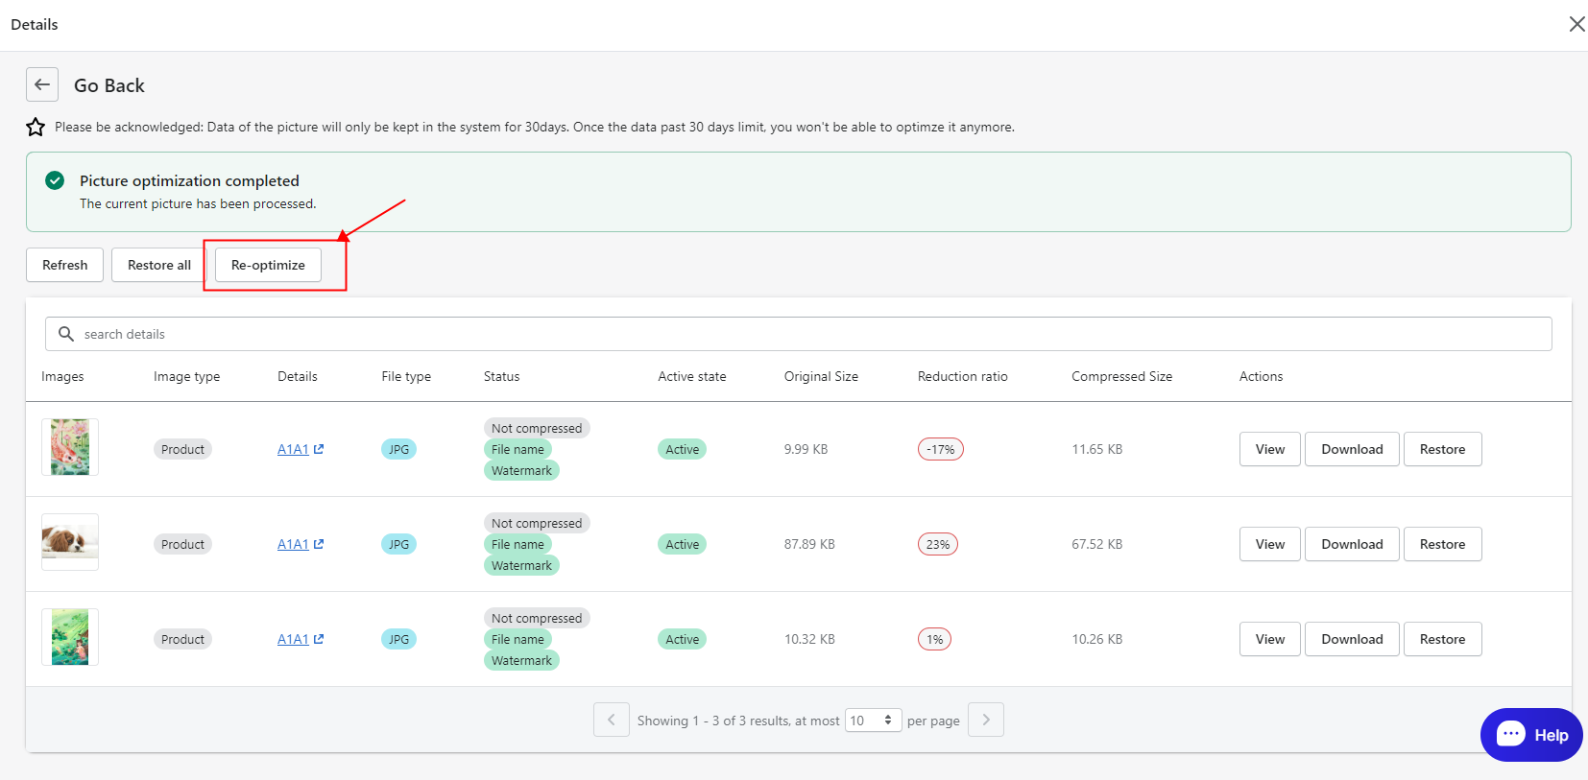Click the Reduction ratio column header
The height and width of the screenshot is (780, 1588).
(962, 376)
